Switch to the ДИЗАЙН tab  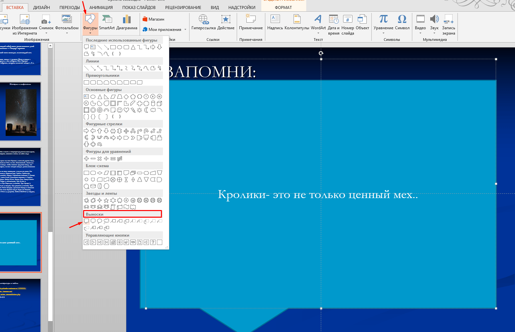point(42,7)
